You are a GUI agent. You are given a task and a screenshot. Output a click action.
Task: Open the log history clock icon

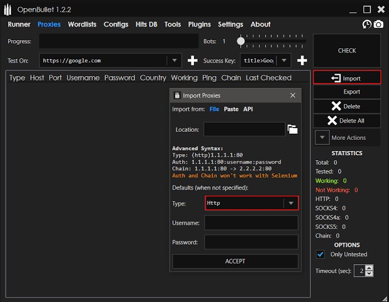pos(367,24)
